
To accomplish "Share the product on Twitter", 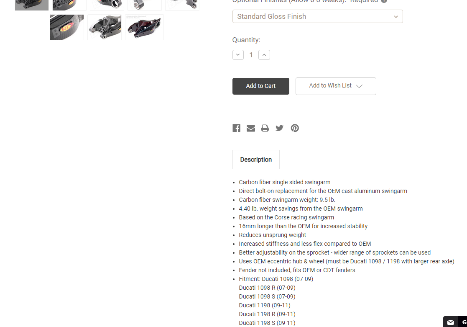I will point(279,128).
